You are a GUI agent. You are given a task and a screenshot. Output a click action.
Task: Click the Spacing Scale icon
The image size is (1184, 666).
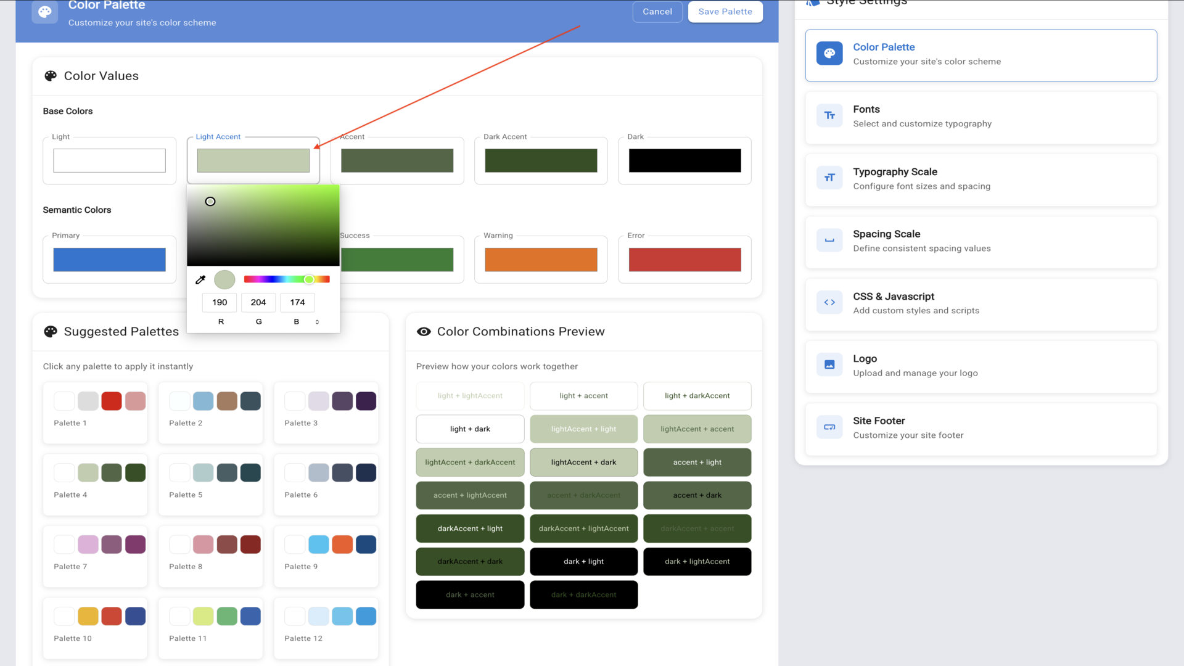click(x=829, y=240)
